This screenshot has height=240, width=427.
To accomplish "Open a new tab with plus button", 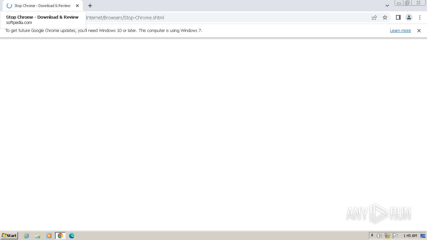I will [90, 6].
